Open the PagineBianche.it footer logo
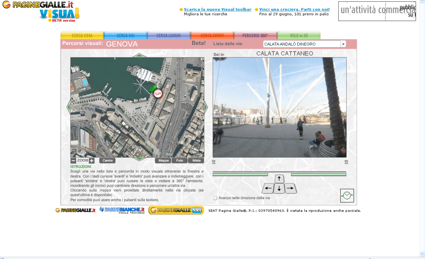This screenshot has height=259, width=425. [x=122, y=210]
